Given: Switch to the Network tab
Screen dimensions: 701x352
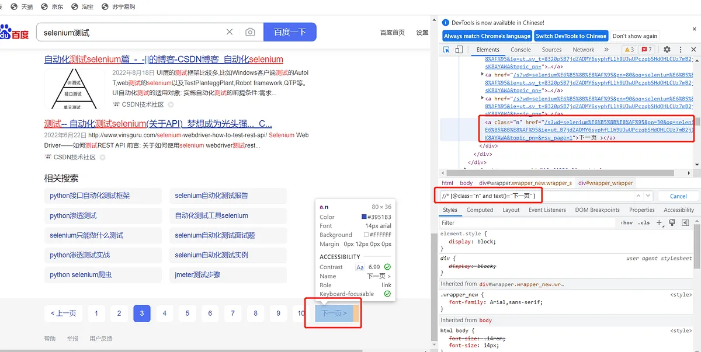Looking at the screenshot, I should tap(583, 50).
